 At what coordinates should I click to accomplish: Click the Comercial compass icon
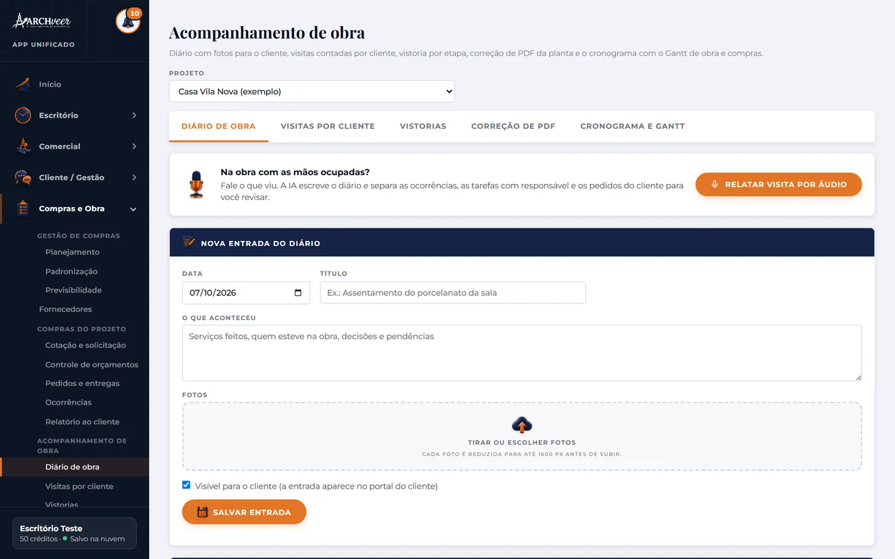23,146
